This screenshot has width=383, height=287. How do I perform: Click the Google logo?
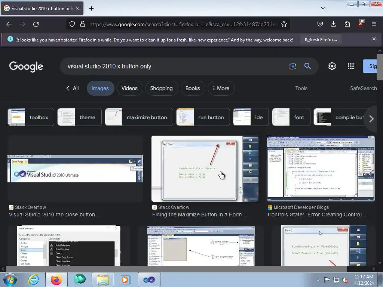click(x=26, y=67)
